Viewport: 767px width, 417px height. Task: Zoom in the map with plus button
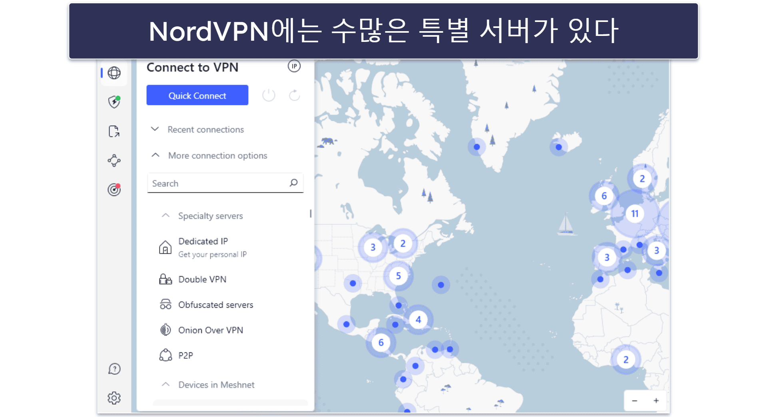click(x=656, y=400)
